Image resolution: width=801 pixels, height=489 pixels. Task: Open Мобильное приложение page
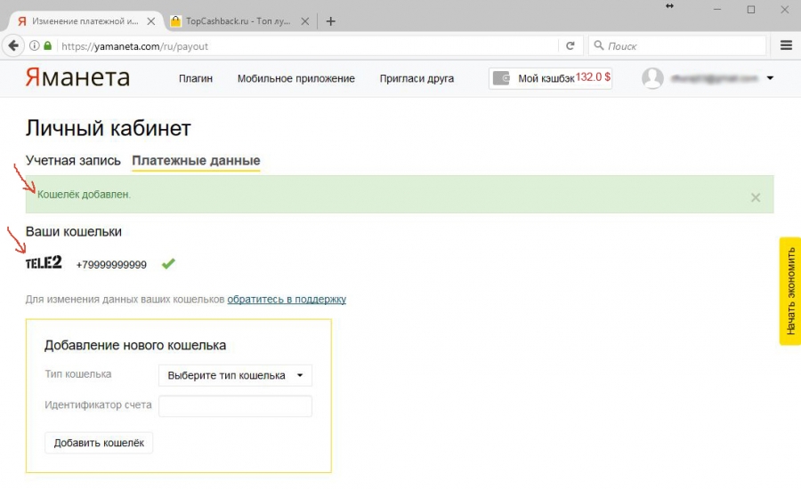click(x=295, y=78)
